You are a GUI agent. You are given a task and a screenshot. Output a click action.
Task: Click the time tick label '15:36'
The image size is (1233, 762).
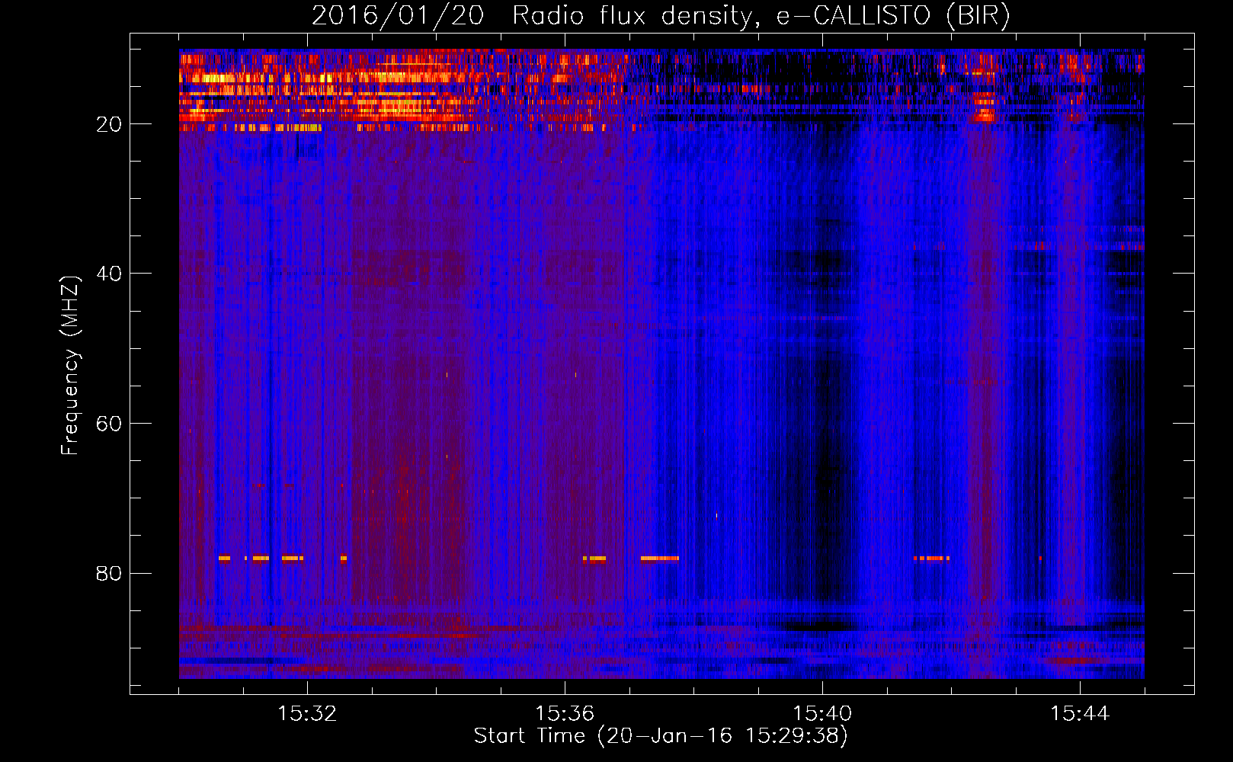[x=565, y=714]
